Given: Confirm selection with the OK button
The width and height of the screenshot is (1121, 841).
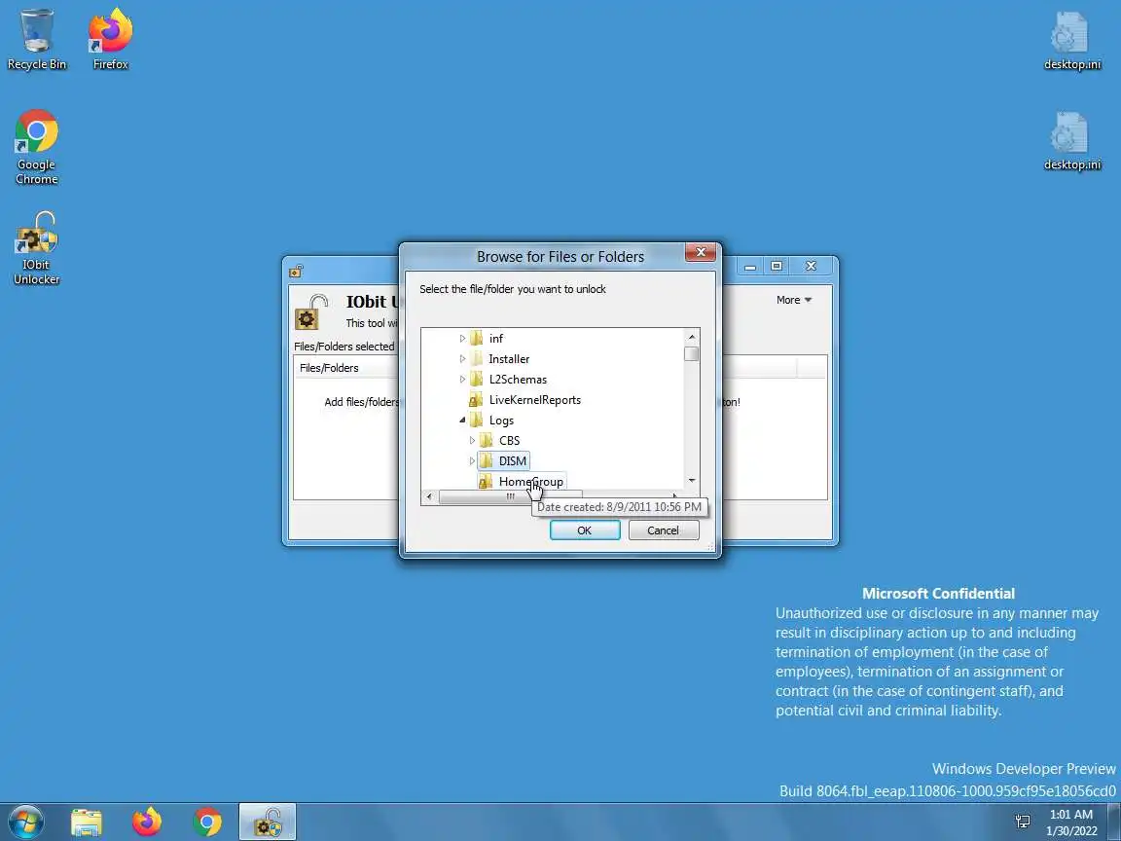Looking at the screenshot, I should 585,530.
